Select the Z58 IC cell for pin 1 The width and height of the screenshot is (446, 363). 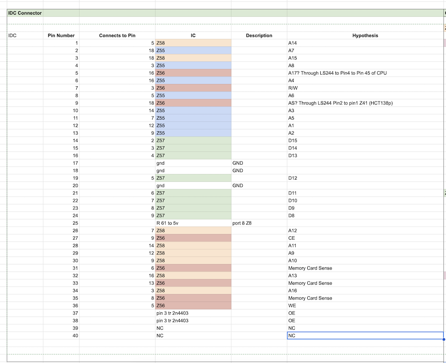click(193, 43)
